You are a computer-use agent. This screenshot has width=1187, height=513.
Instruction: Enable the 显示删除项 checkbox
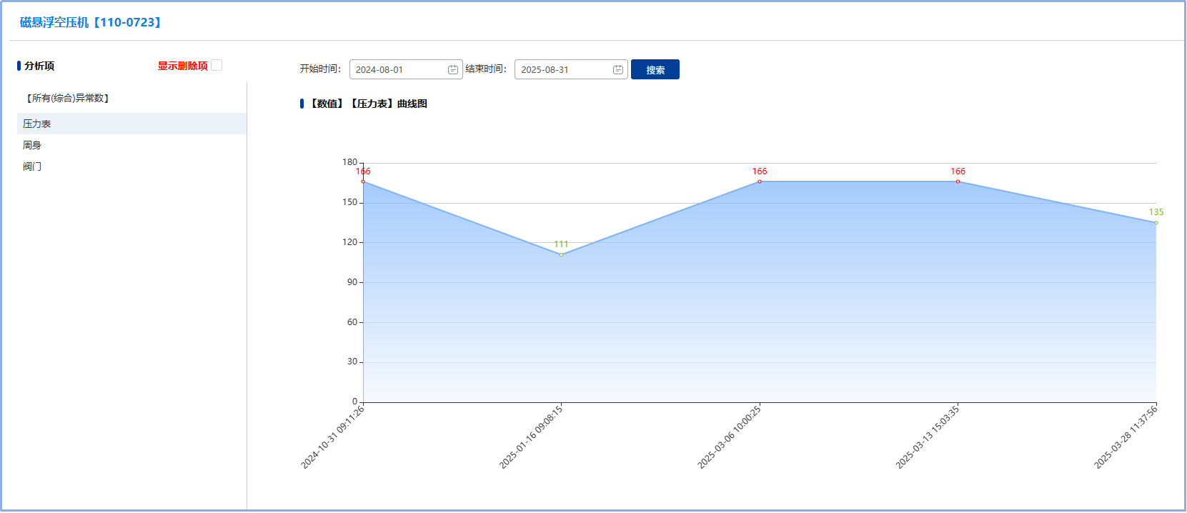pyautogui.click(x=217, y=65)
